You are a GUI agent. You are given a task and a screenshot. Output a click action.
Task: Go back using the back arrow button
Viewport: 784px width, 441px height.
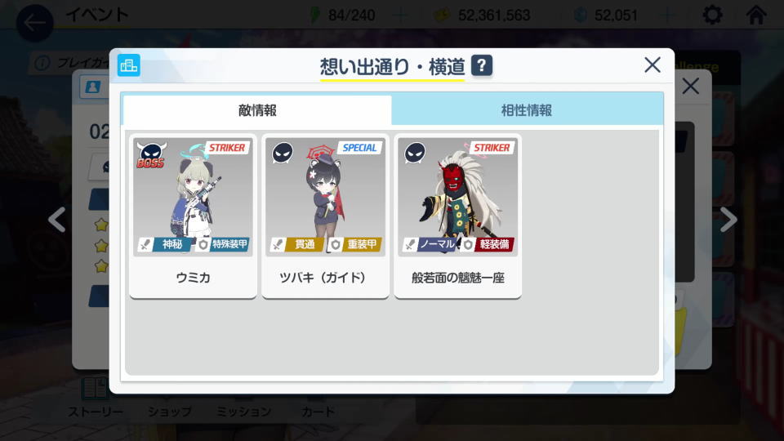click(x=34, y=23)
